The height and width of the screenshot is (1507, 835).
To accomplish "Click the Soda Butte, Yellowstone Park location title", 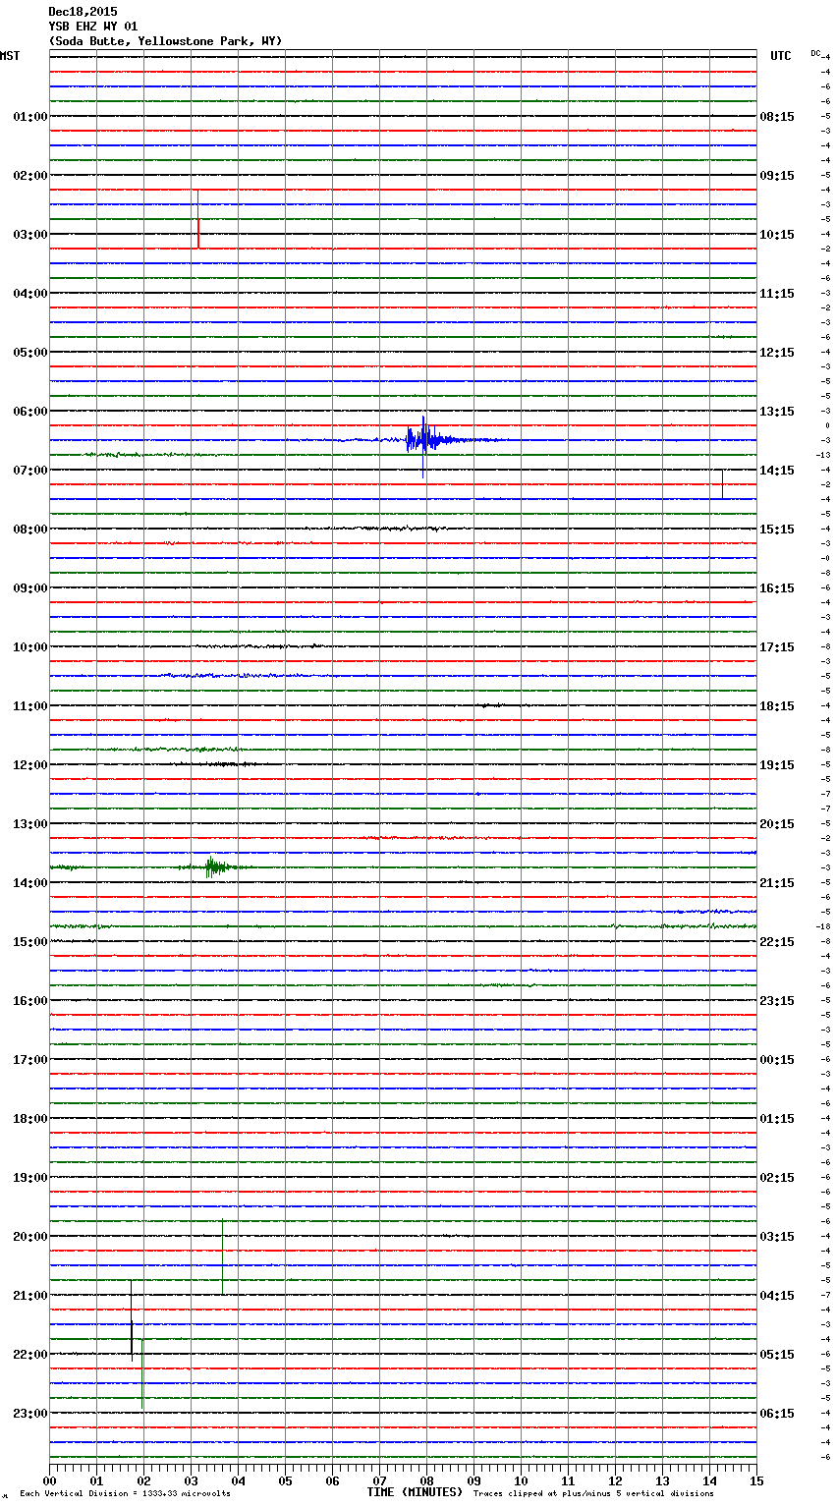I will pyautogui.click(x=165, y=41).
